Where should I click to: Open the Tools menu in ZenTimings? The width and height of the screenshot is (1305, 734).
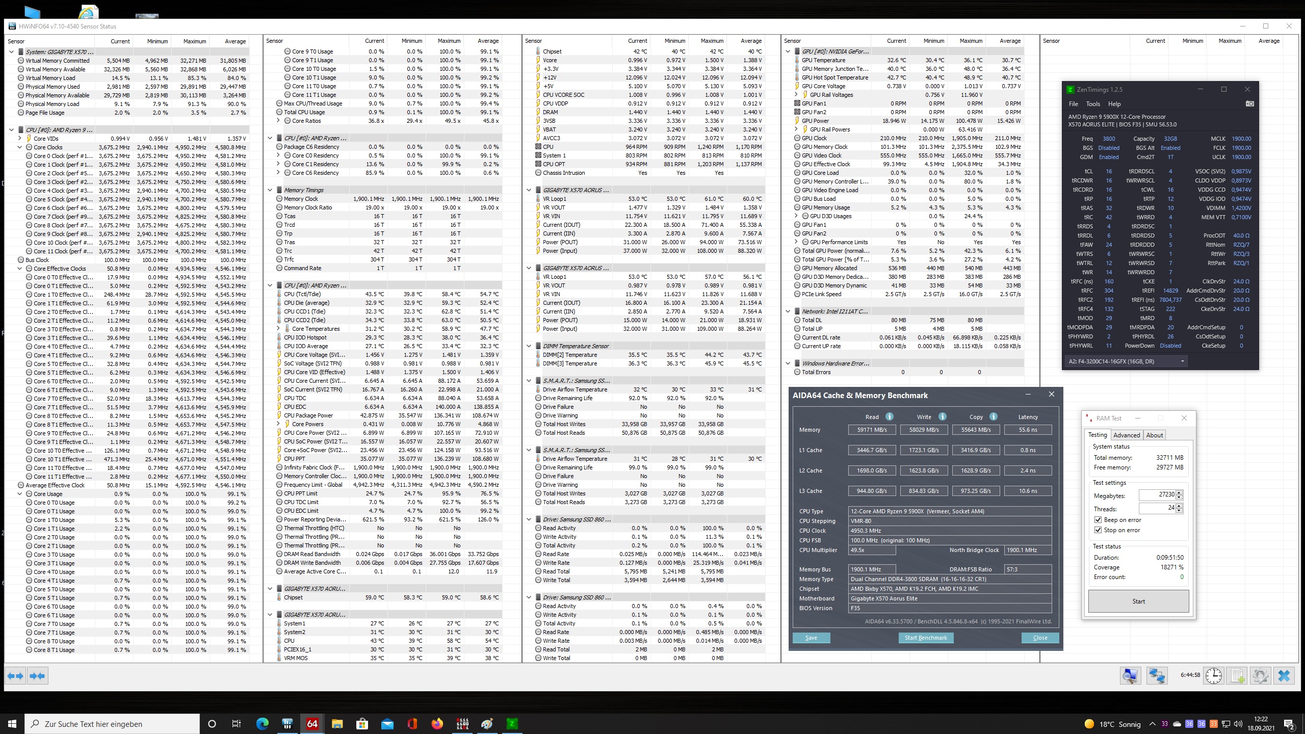(x=1092, y=103)
